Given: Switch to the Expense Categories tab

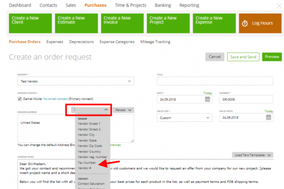Looking at the screenshot, I should [x=117, y=42].
